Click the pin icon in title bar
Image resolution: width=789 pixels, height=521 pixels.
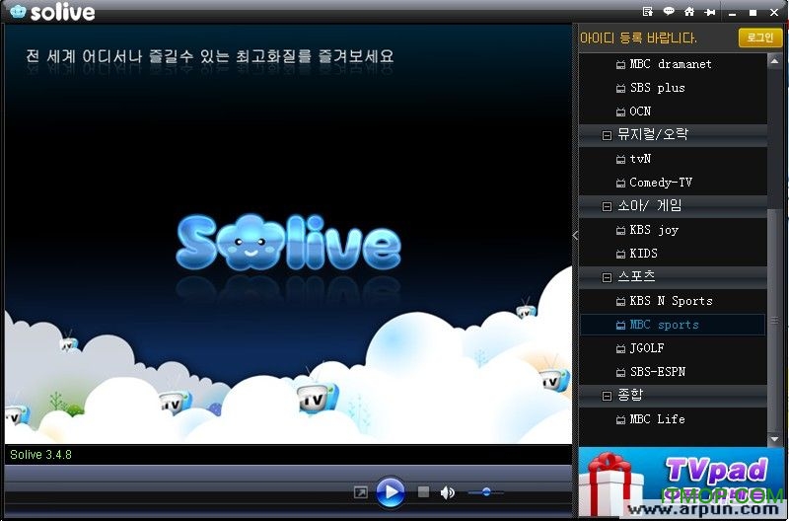coord(710,12)
